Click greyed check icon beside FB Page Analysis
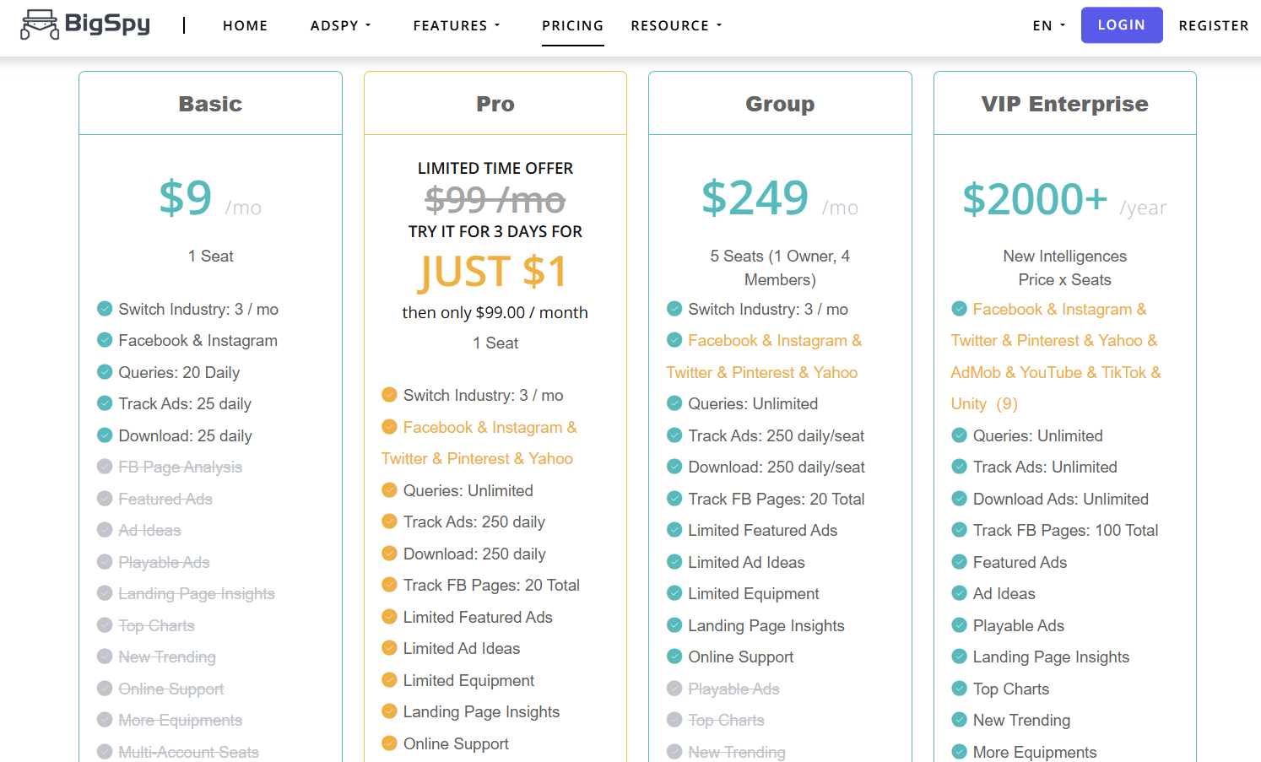1261x762 pixels. click(x=105, y=467)
